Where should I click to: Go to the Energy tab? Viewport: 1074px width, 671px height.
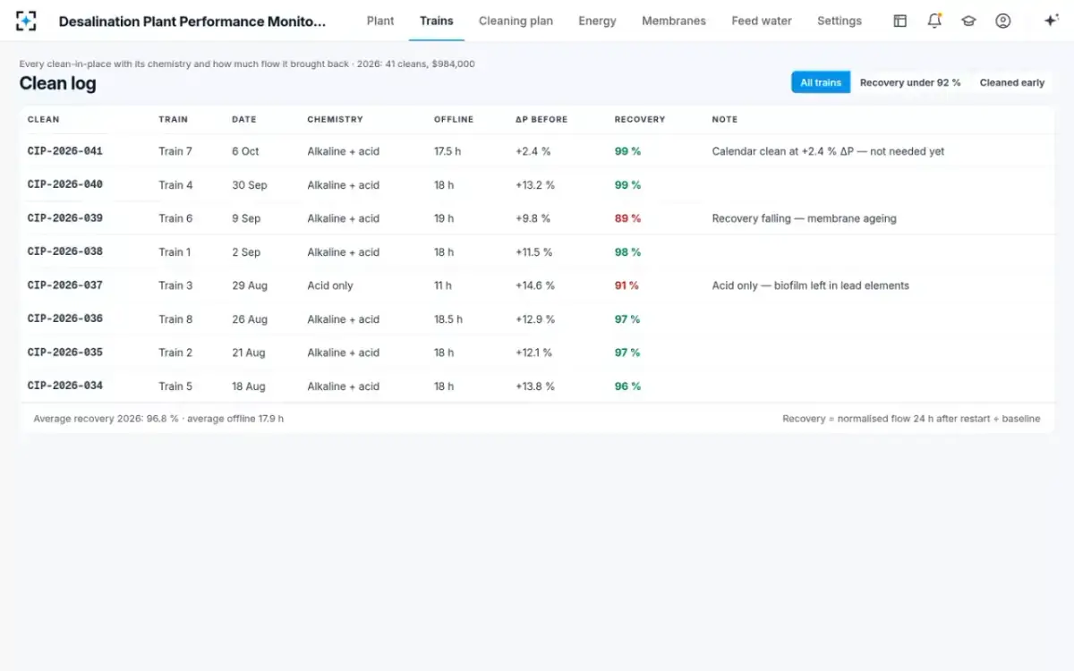tap(597, 21)
